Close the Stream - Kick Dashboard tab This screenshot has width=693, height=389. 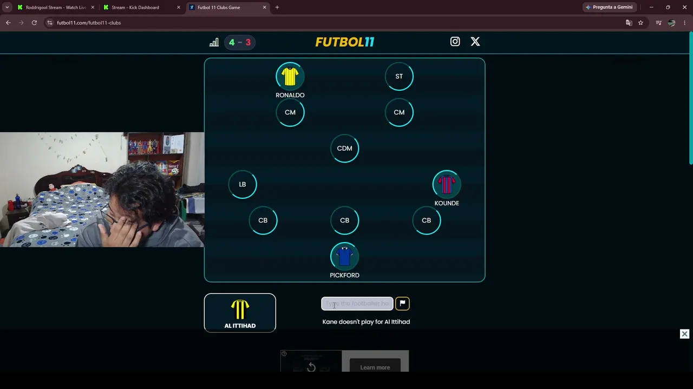(179, 8)
